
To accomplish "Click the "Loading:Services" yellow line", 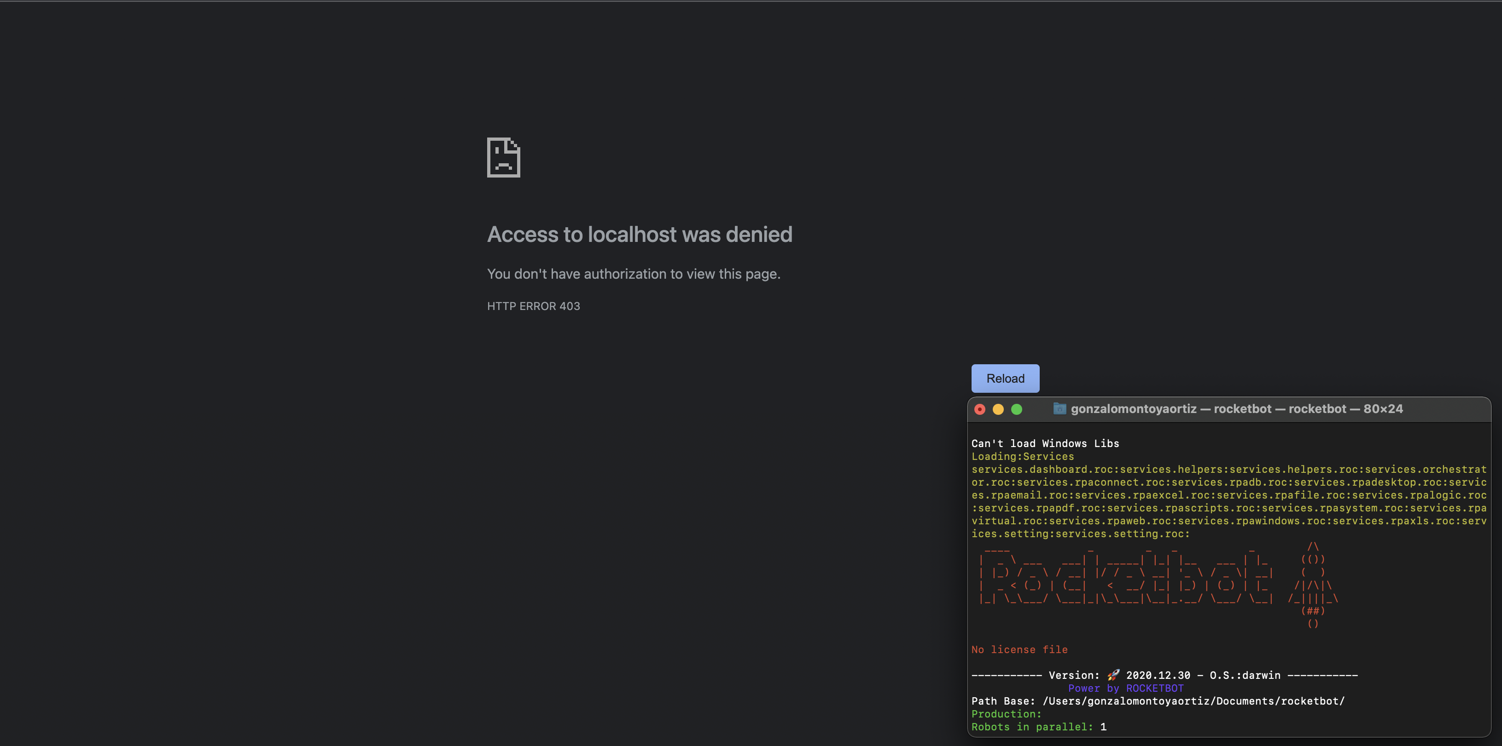I will (x=1022, y=457).
